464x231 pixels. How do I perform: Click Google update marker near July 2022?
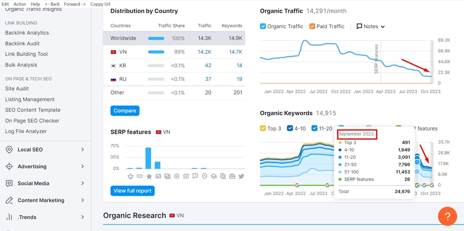(x=327, y=185)
